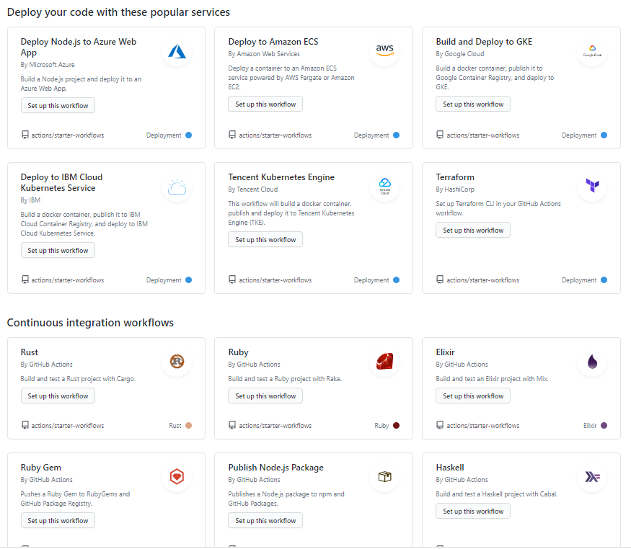Screen dimensions: 631x549
Task: Open actions/starter-workflows link in Azure card
Action: [x=68, y=135]
